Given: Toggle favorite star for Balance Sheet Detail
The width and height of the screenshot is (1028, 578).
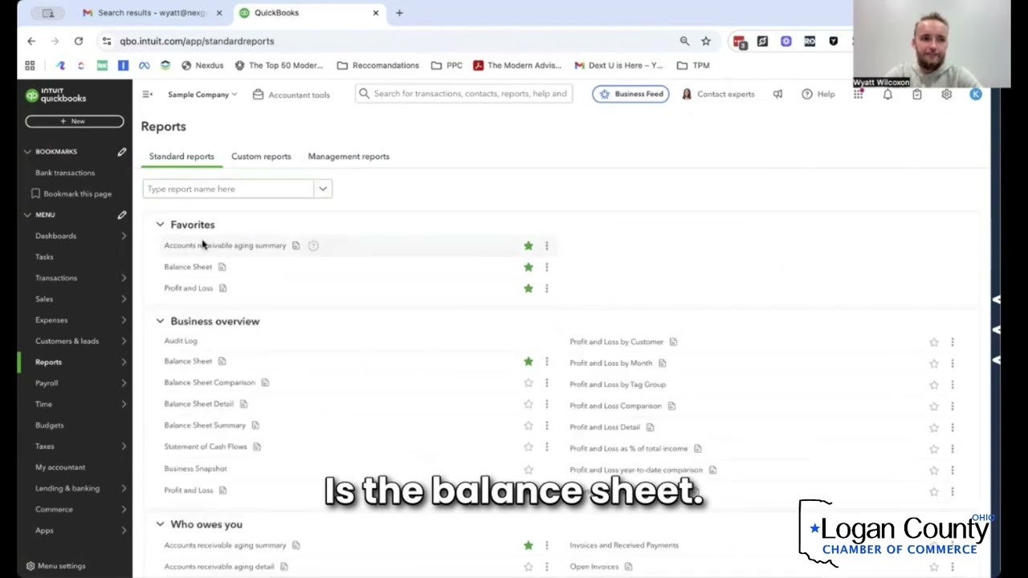Looking at the screenshot, I should tap(528, 405).
